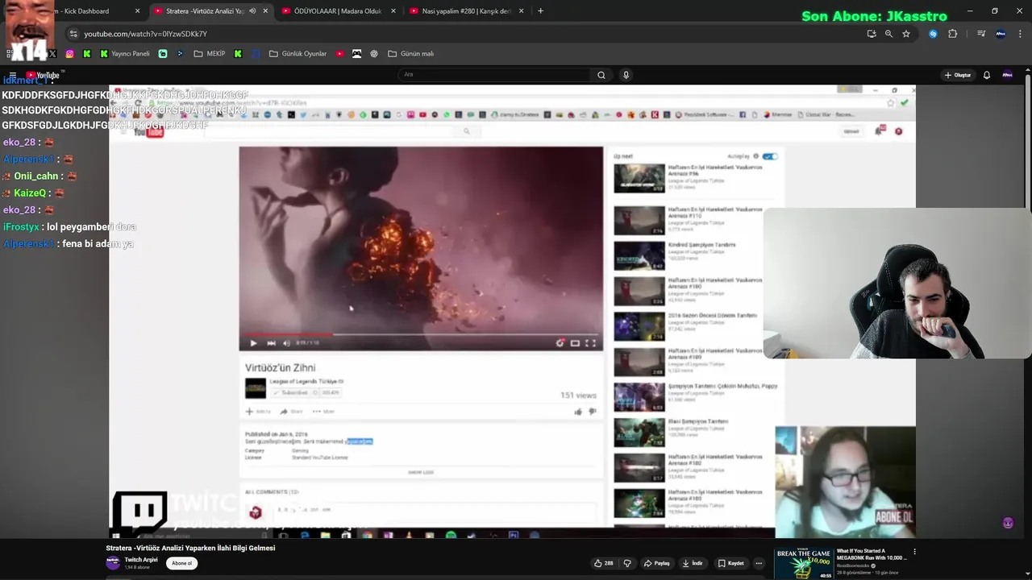Click the site info icon in address bar
Viewport: 1032px width, 580px height.
pyautogui.click(x=73, y=34)
